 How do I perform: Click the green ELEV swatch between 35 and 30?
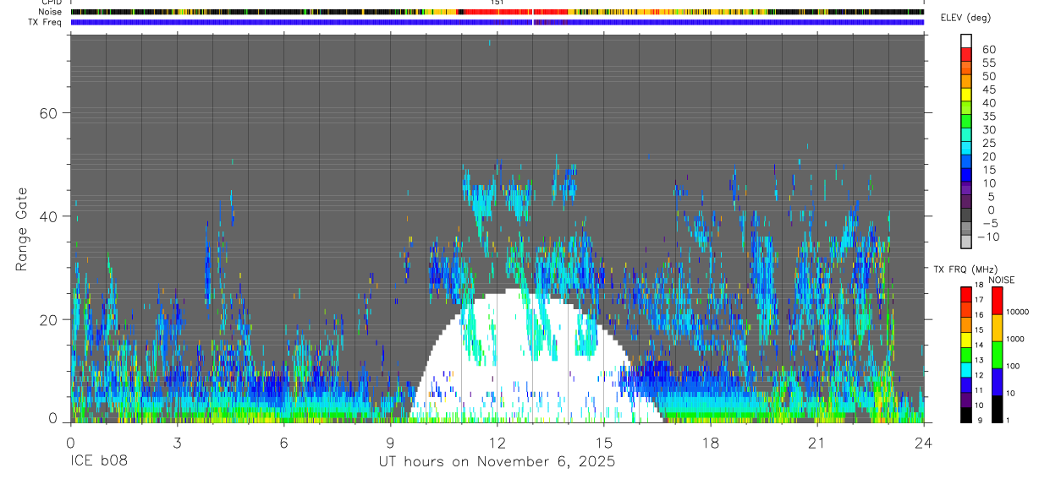click(x=966, y=122)
